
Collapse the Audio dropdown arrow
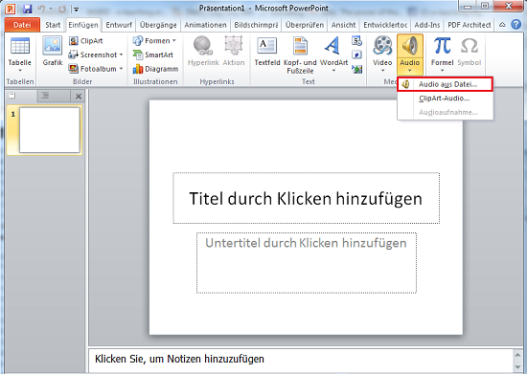pos(410,71)
